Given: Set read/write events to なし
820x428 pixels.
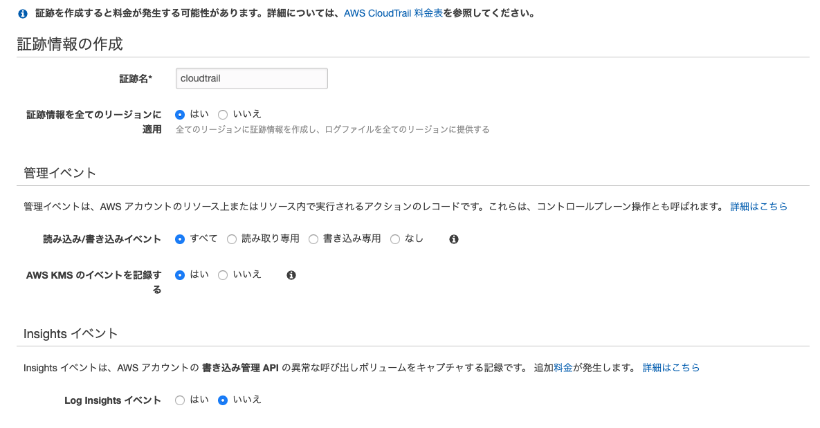Looking at the screenshot, I should click(x=395, y=239).
